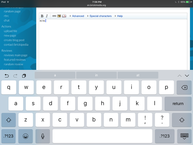193x145 pixels.
Task: Insert embedded file picture icon
Action: [59, 16]
